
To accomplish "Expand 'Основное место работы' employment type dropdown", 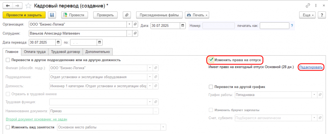I will pyautogui.click(x=163, y=127).
